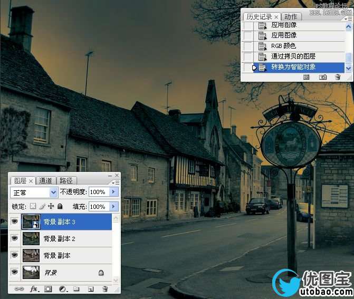This screenshot has height=299, width=354.
Task: Click the link layers icon
Action: tap(20, 289)
